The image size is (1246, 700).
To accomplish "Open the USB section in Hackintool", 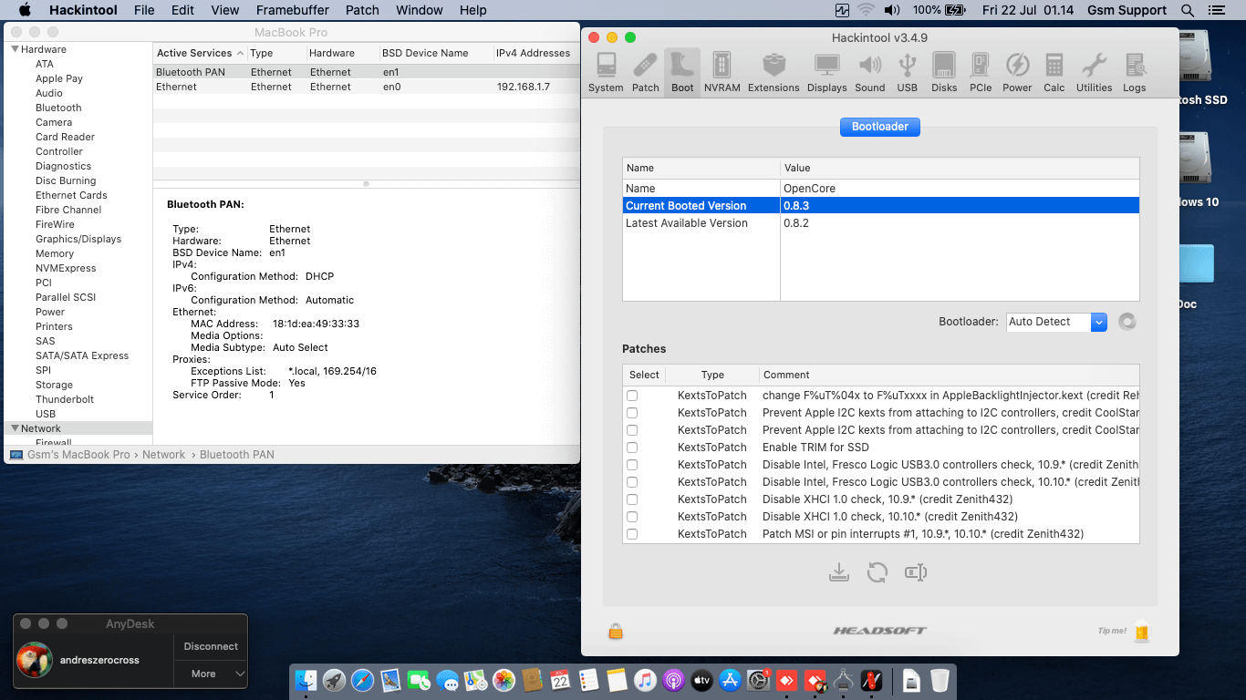I will [907, 72].
